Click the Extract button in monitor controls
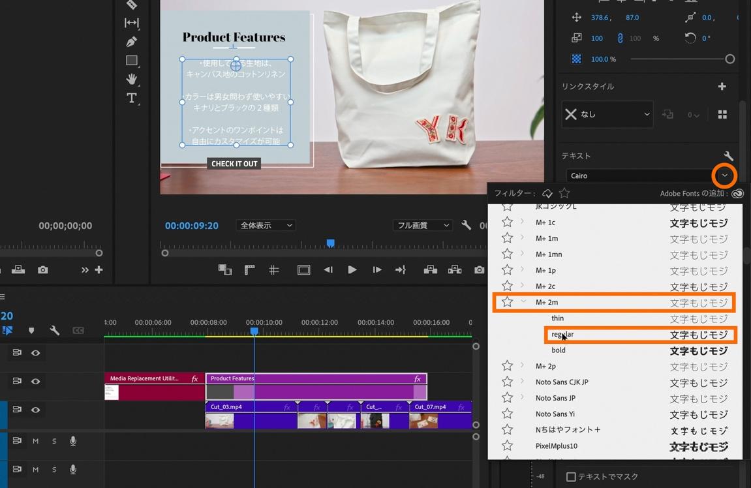Viewport: 751px width, 488px height. click(x=455, y=270)
